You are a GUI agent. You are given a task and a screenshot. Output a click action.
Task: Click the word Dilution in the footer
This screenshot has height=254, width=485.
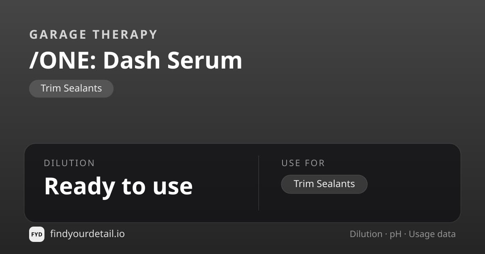tap(366, 234)
